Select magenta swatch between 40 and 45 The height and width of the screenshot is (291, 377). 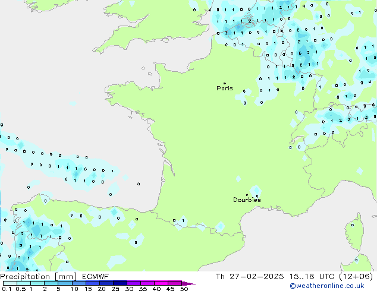point(161,283)
